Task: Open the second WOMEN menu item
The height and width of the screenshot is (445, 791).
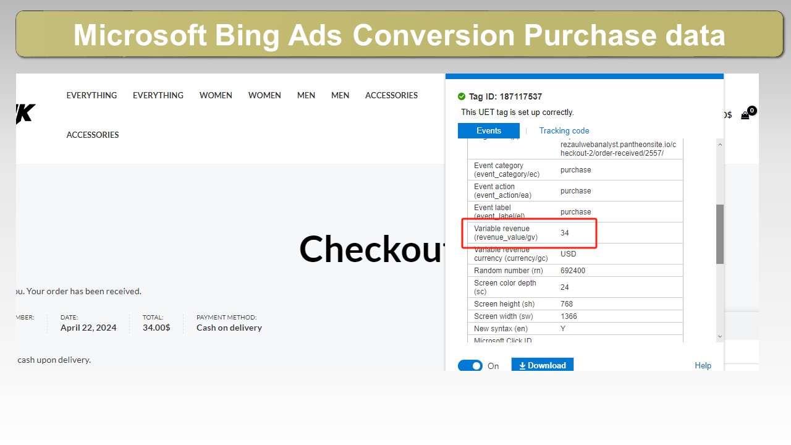Action: [264, 95]
